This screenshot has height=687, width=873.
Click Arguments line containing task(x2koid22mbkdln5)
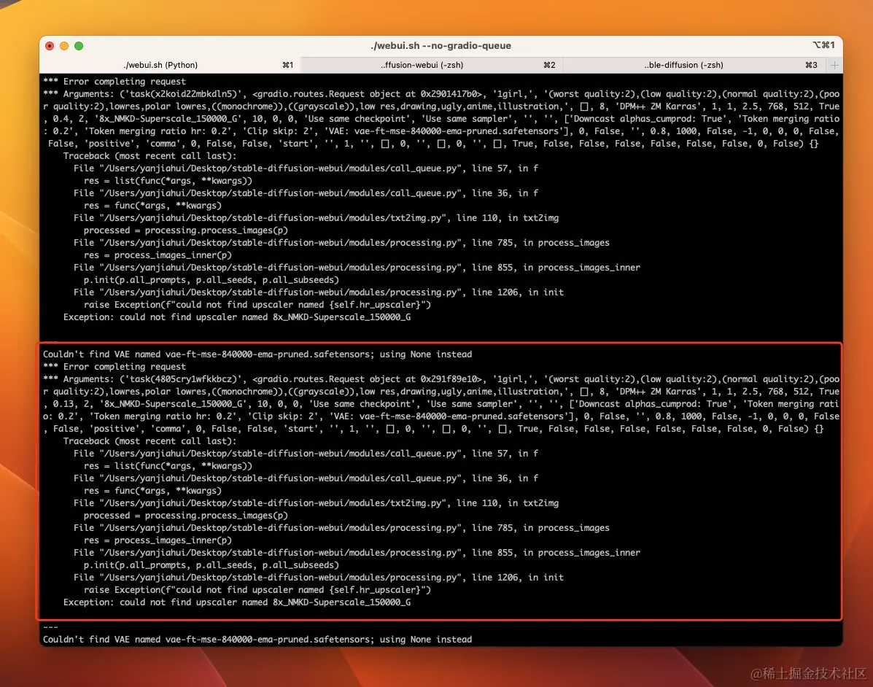[x=441, y=94]
